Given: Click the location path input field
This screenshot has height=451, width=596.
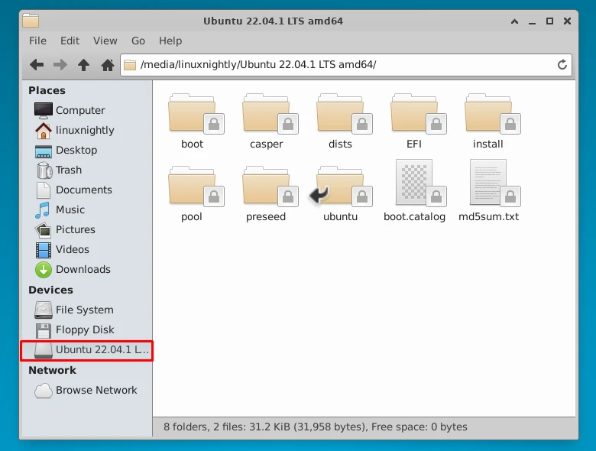Looking at the screenshot, I should [346, 65].
